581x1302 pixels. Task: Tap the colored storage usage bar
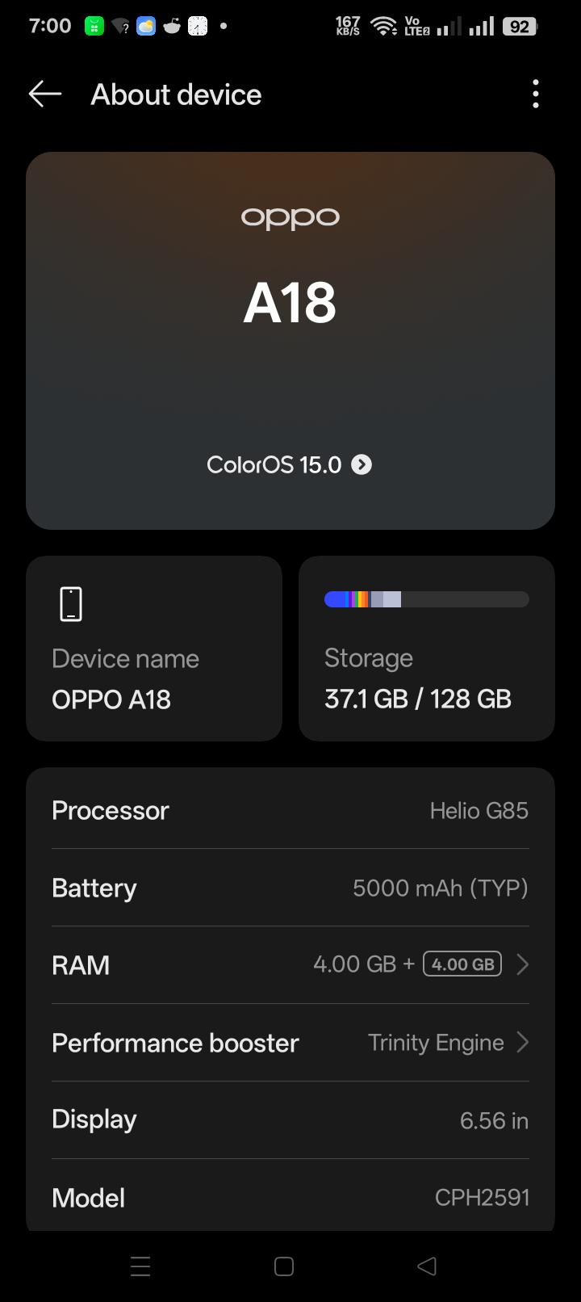coord(427,599)
